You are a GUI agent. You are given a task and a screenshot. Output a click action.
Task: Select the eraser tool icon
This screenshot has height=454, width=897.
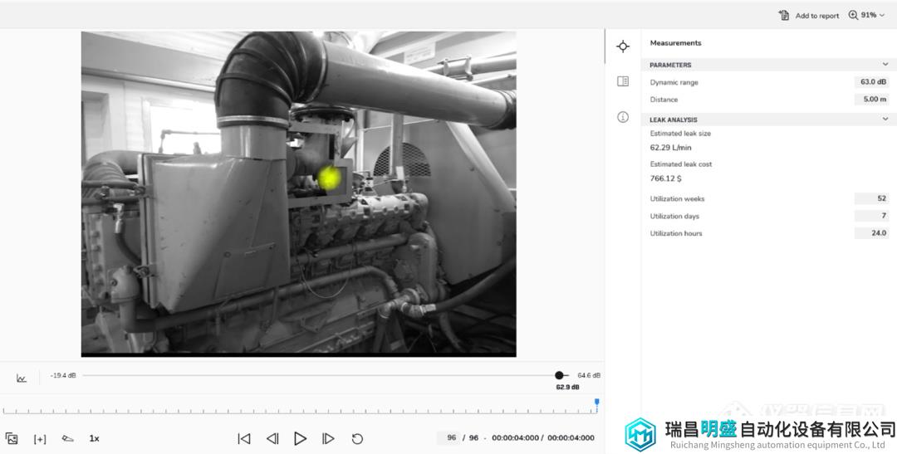pyautogui.click(x=67, y=438)
